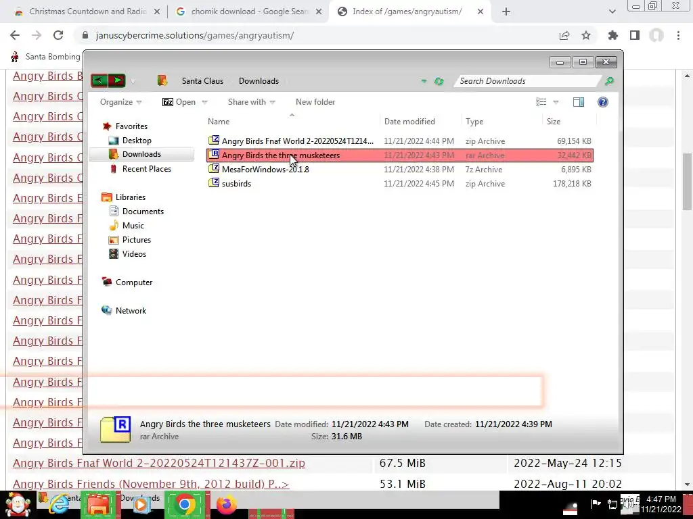This screenshot has width=693, height=519.
Task: Open Music library in navigation pane
Action: tap(133, 226)
